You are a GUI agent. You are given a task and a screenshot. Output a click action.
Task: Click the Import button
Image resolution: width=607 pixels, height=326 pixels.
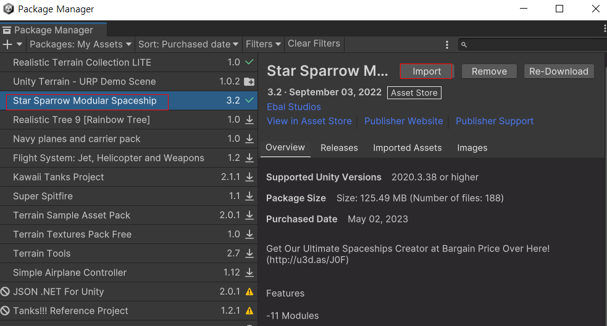pos(426,71)
